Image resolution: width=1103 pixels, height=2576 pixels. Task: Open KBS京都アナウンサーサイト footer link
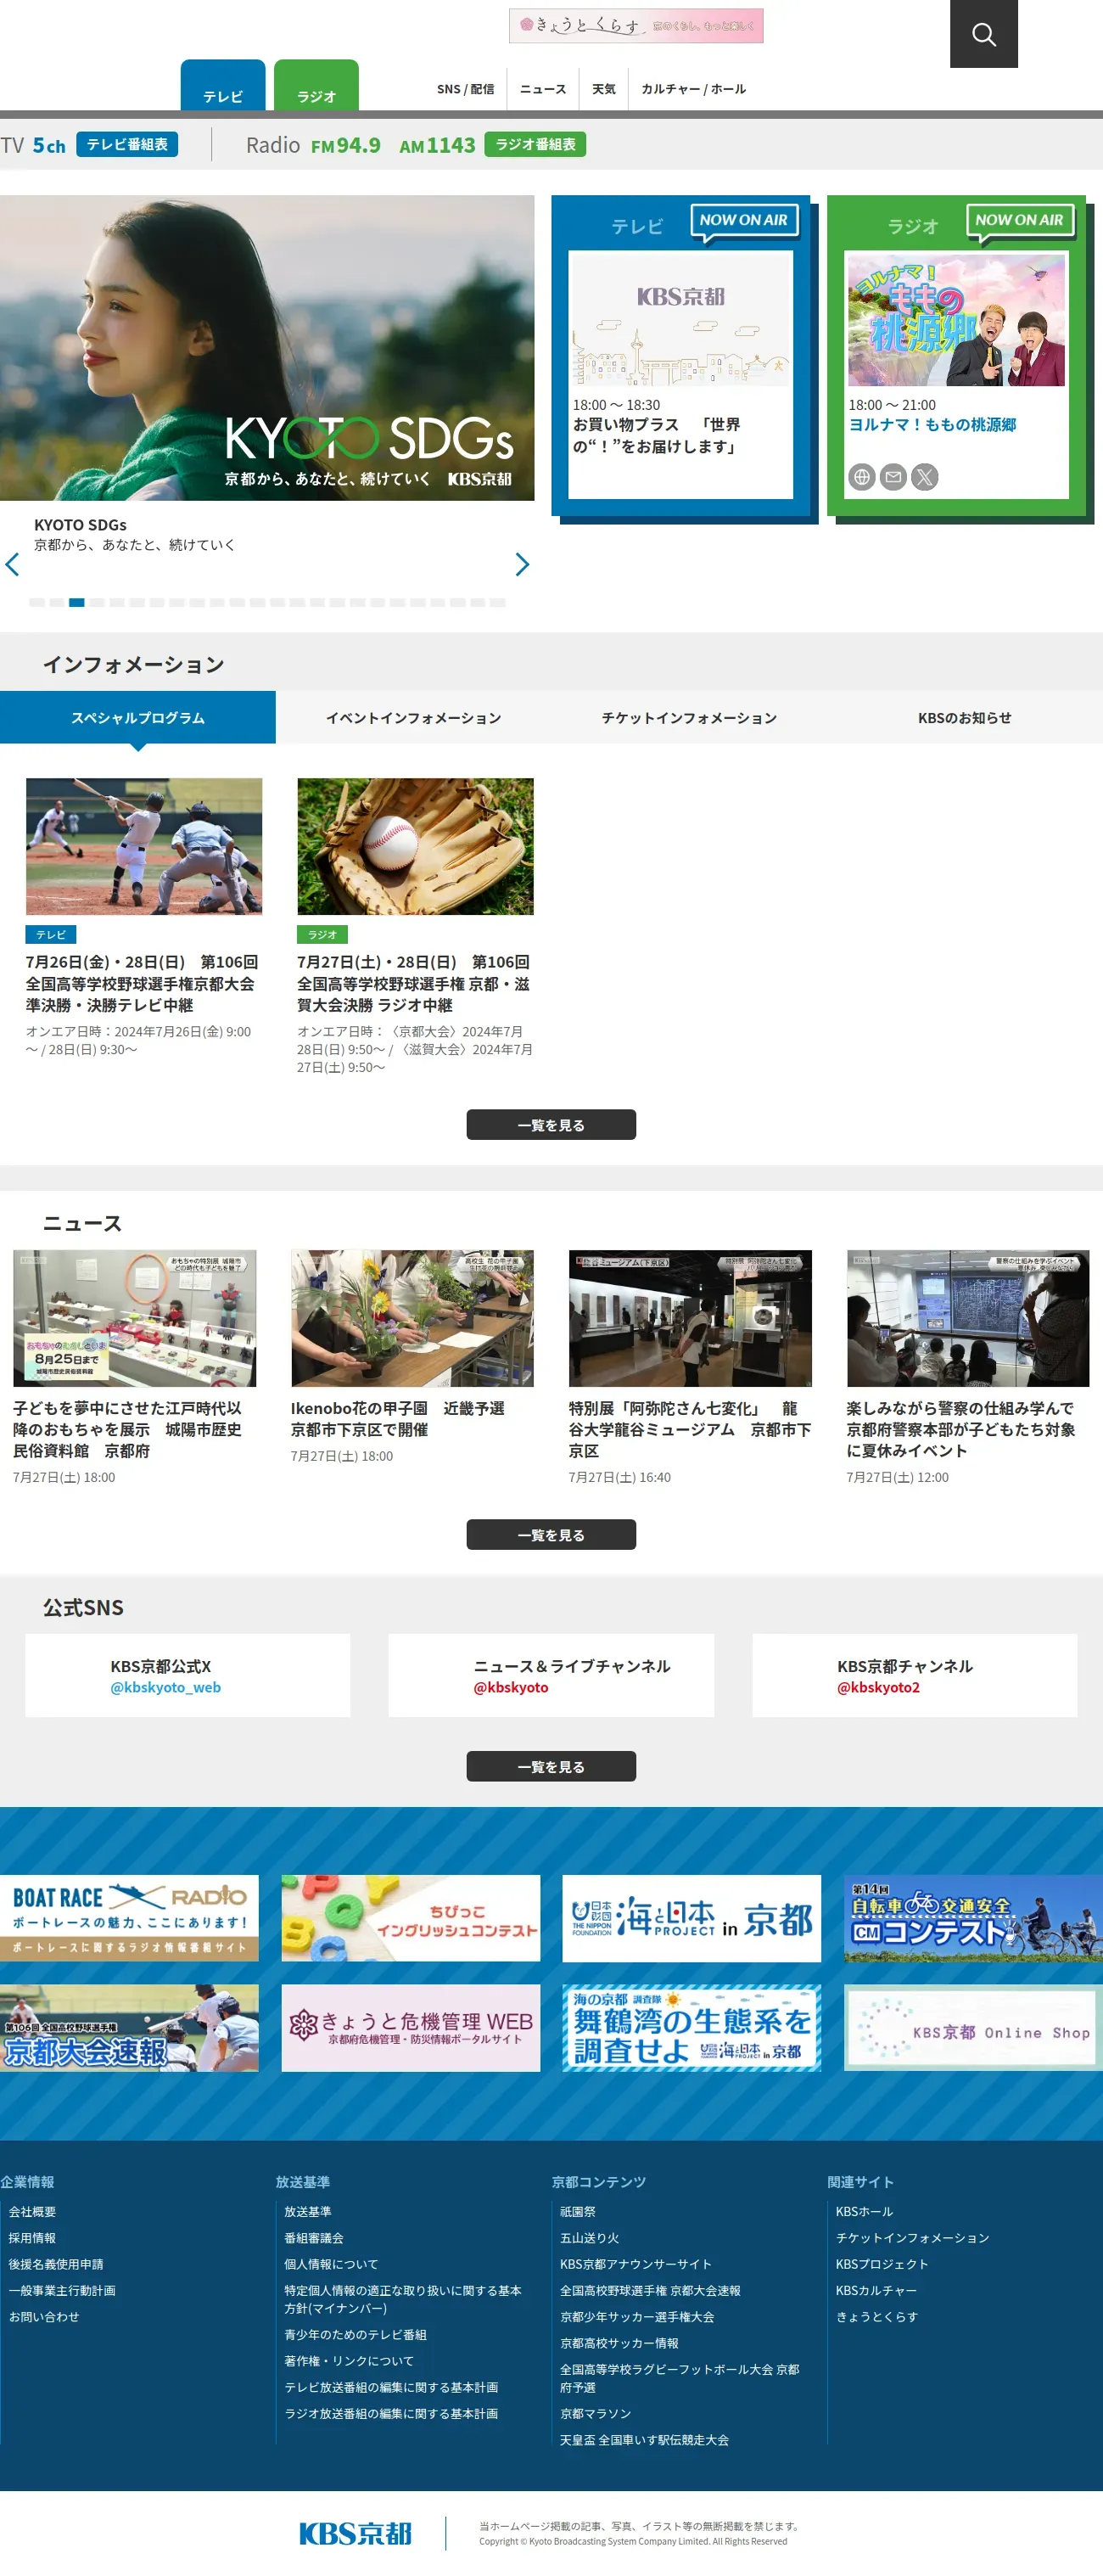click(636, 2264)
